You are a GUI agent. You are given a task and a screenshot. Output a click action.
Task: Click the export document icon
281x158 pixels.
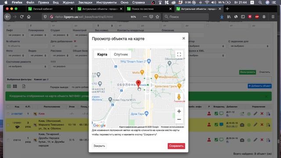tap(24, 86)
